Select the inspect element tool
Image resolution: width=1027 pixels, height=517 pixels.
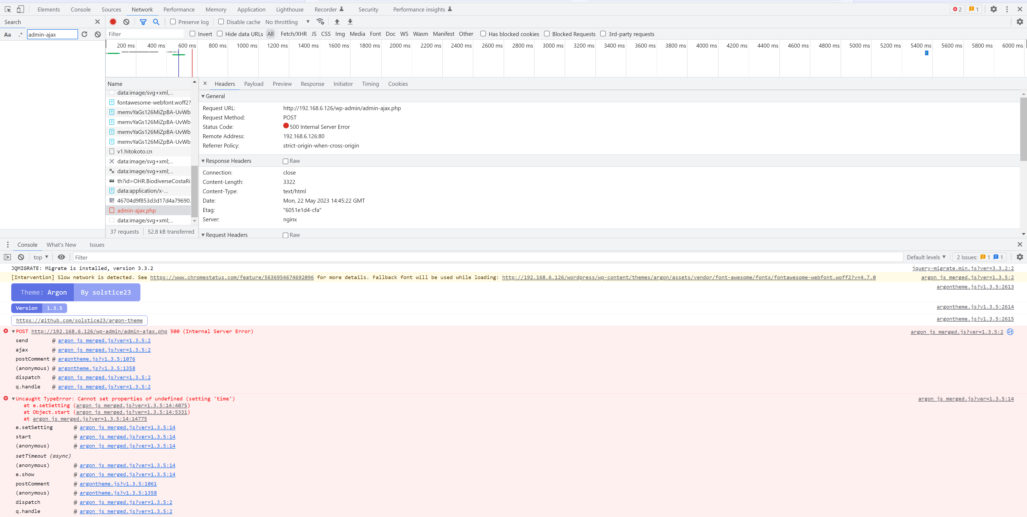[7, 9]
